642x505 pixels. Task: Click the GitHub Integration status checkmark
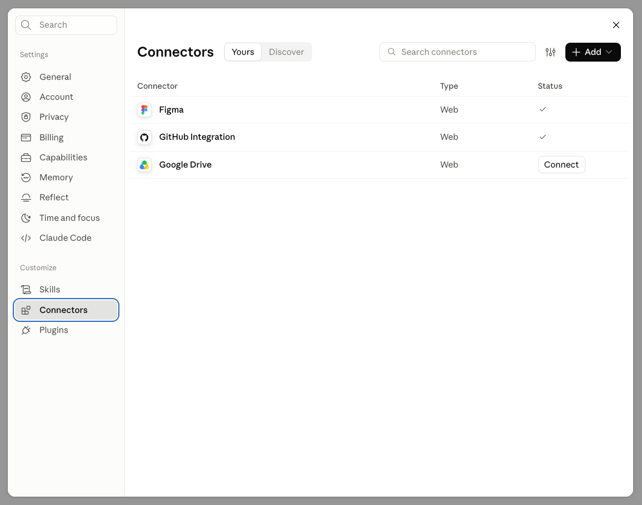(x=543, y=137)
